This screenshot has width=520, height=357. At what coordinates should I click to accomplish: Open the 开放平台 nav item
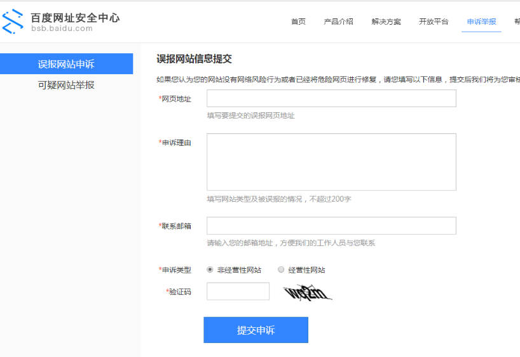pos(434,22)
